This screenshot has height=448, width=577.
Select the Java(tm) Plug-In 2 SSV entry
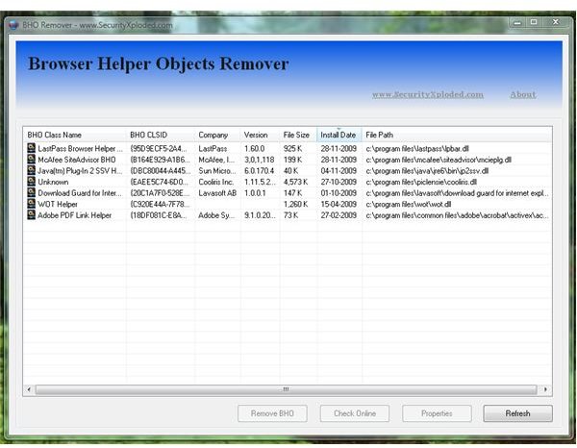tap(80, 171)
